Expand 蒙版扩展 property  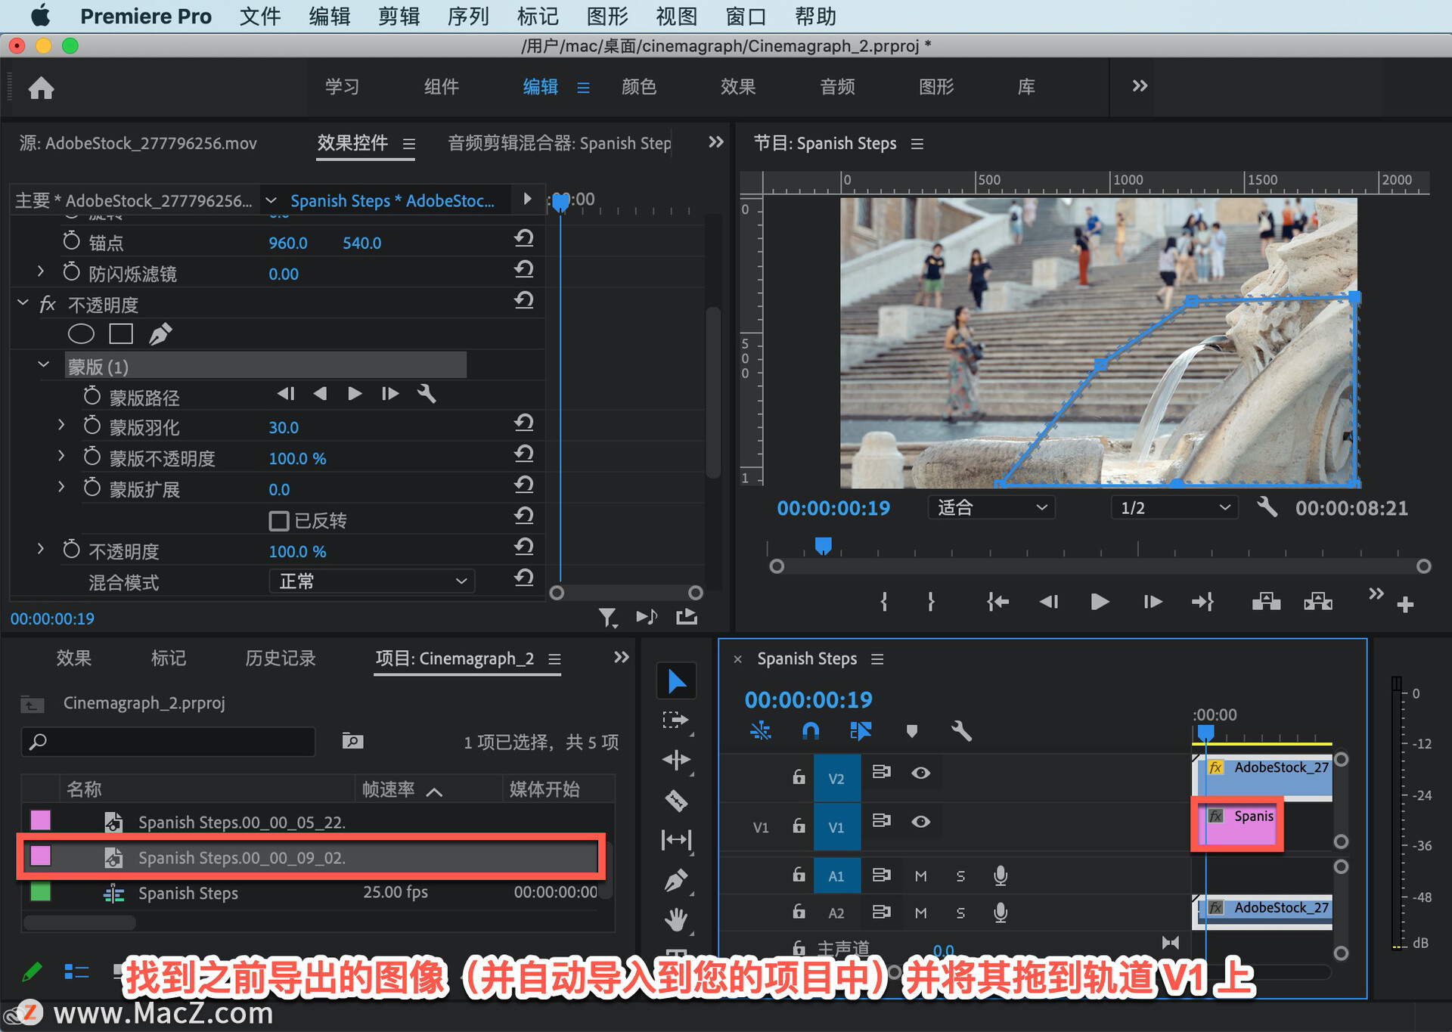tap(61, 487)
